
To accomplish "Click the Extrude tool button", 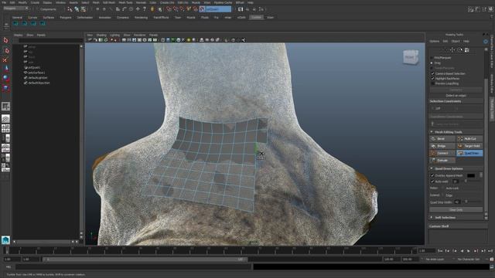I will pos(442,161).
